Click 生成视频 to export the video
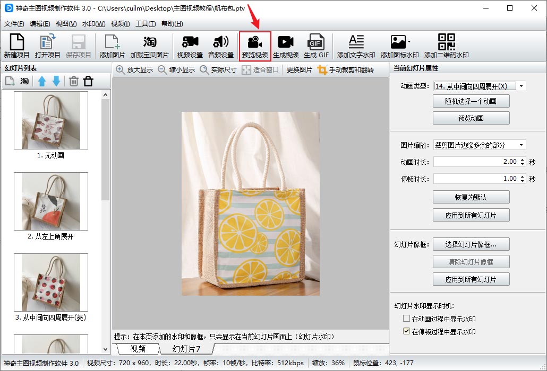Image resolution: width=547 pixels, height=371 pixels. pyautogui.click(x=286, y=46)
